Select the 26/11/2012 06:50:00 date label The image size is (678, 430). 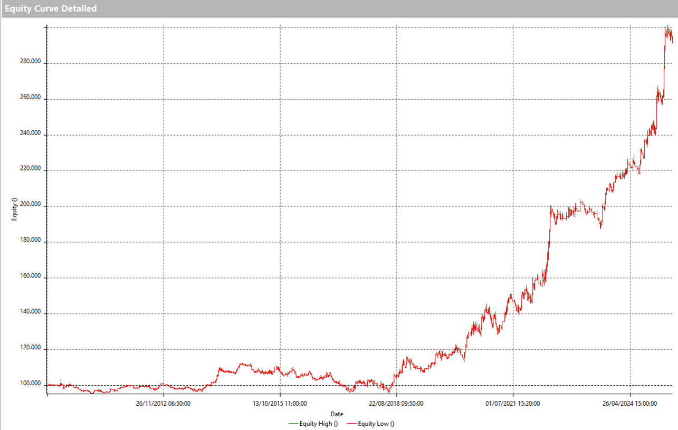163,404
